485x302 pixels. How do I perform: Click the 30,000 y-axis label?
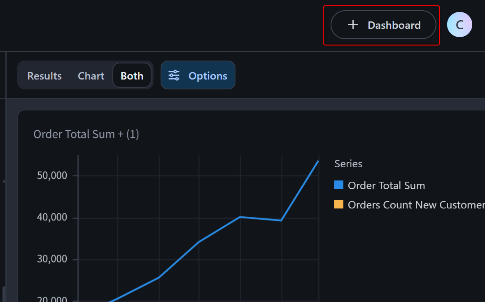52,259
